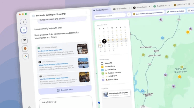Close The 2025 Ho... tab
Viewport: 194px width, 108px height.
pos(169,5)
